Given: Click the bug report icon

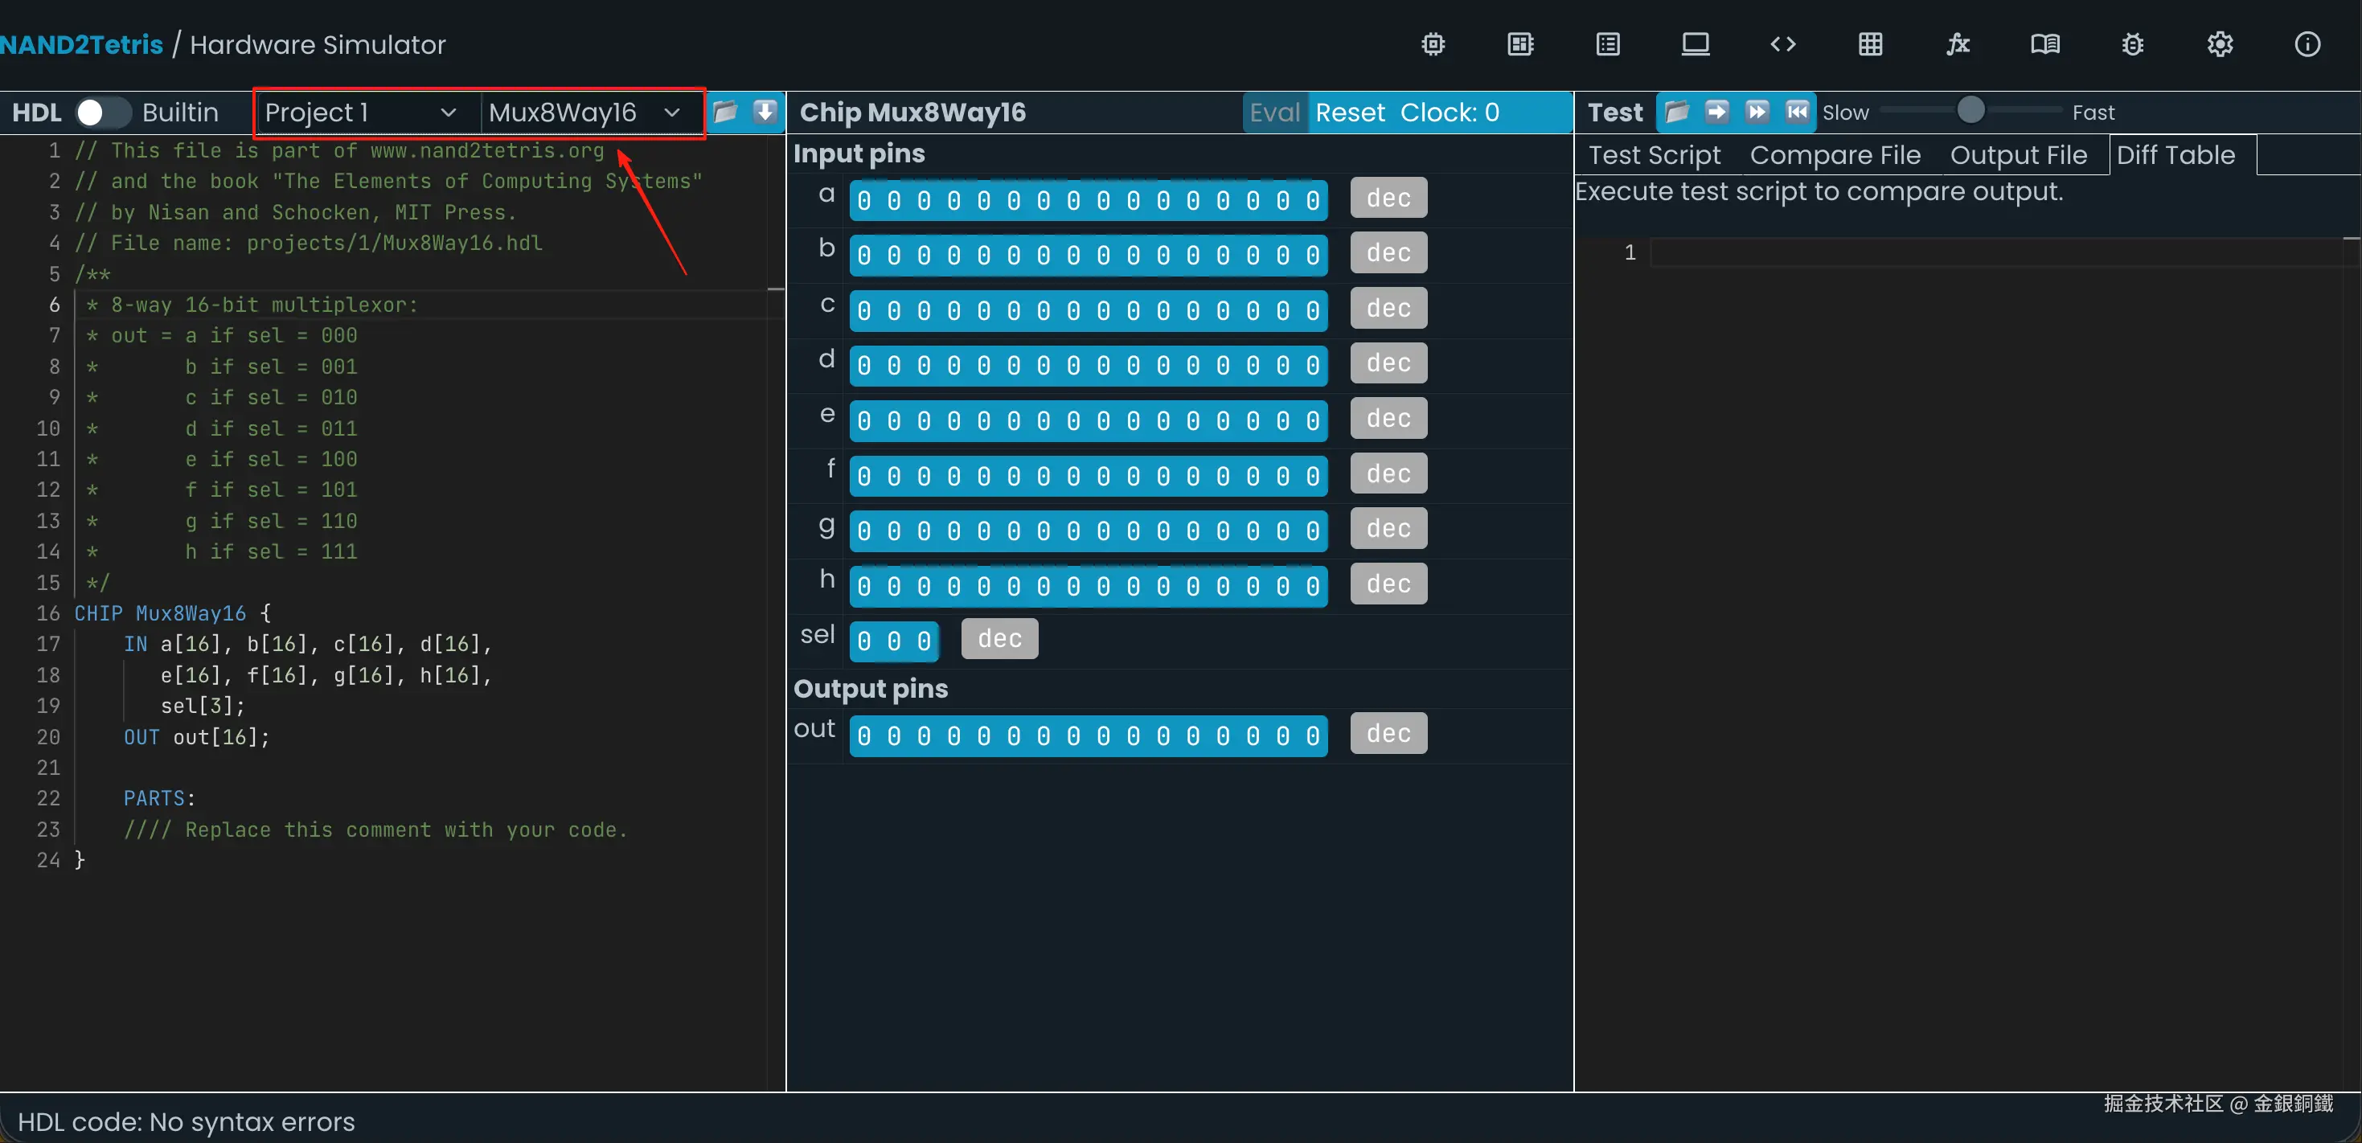Looking at the screenshot, I should point(2132,44).
